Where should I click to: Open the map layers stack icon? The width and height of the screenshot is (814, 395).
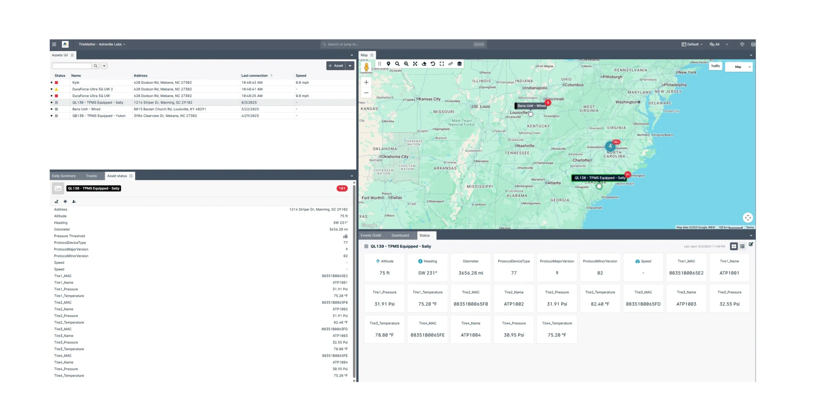point(460,64)
